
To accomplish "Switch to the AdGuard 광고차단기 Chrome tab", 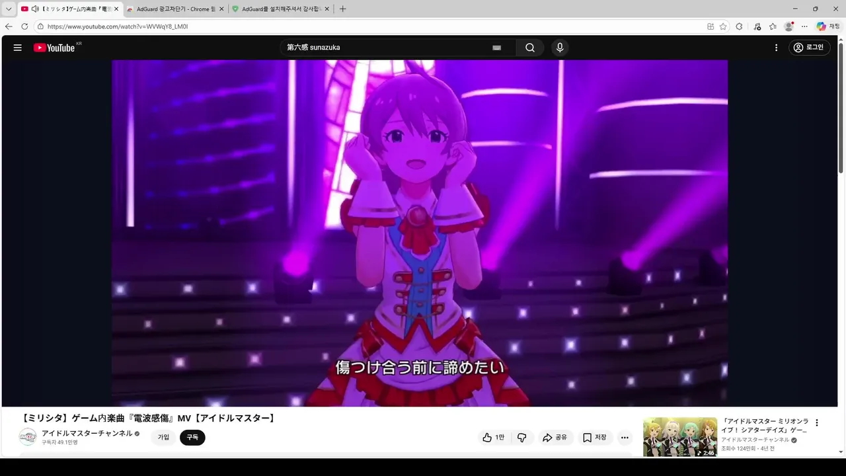I will pyautogui.click(x=175, y=9).
